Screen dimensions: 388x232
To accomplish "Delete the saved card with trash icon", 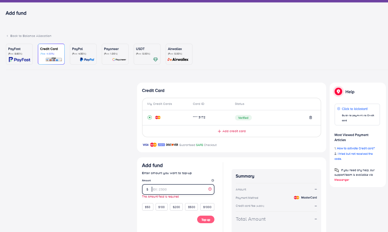I will click(x=311, y=117).
